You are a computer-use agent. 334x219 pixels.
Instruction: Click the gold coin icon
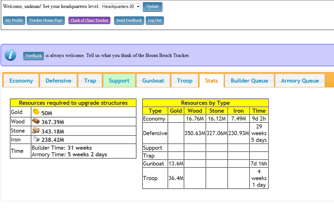pos(36,112)
